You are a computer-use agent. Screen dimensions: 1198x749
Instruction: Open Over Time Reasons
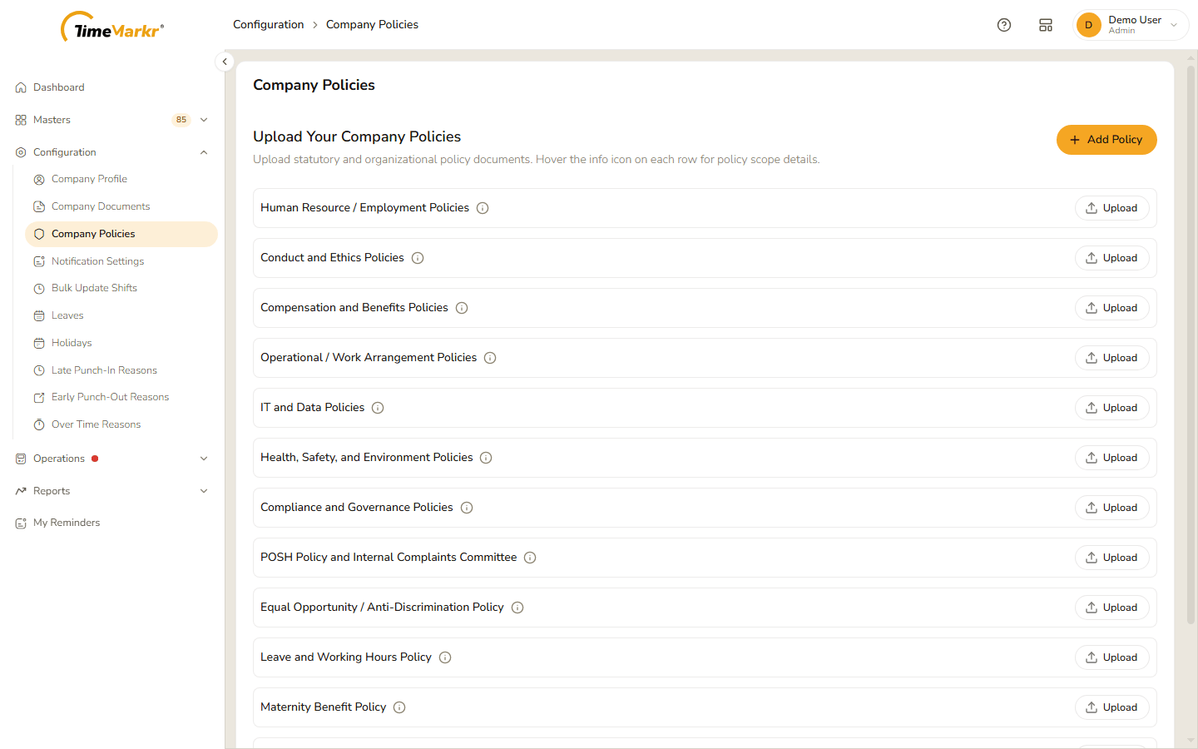tap(96, 424)
